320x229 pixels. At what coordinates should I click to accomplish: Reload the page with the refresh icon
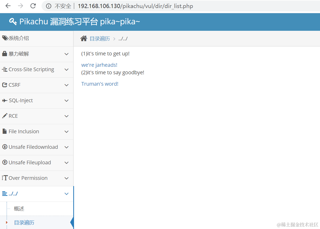tap(33, 6)
